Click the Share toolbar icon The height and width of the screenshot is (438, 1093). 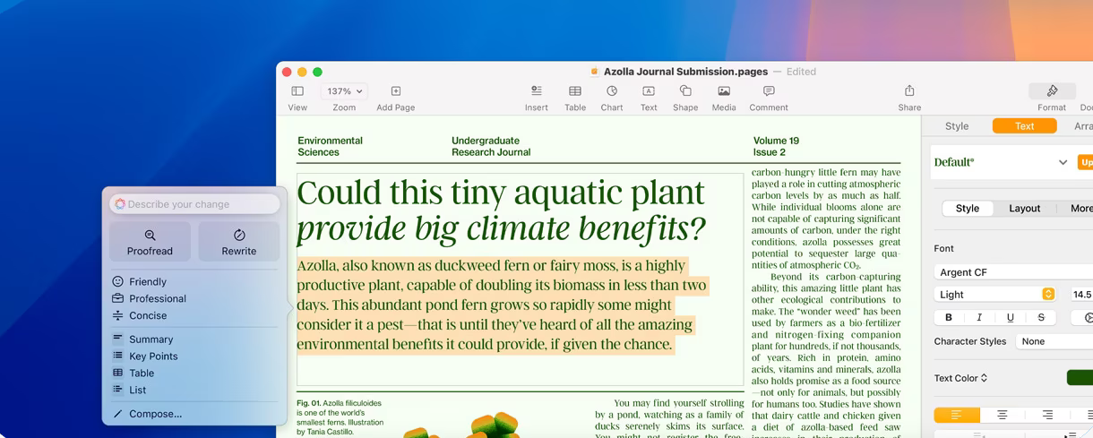(x=909, y=91)
